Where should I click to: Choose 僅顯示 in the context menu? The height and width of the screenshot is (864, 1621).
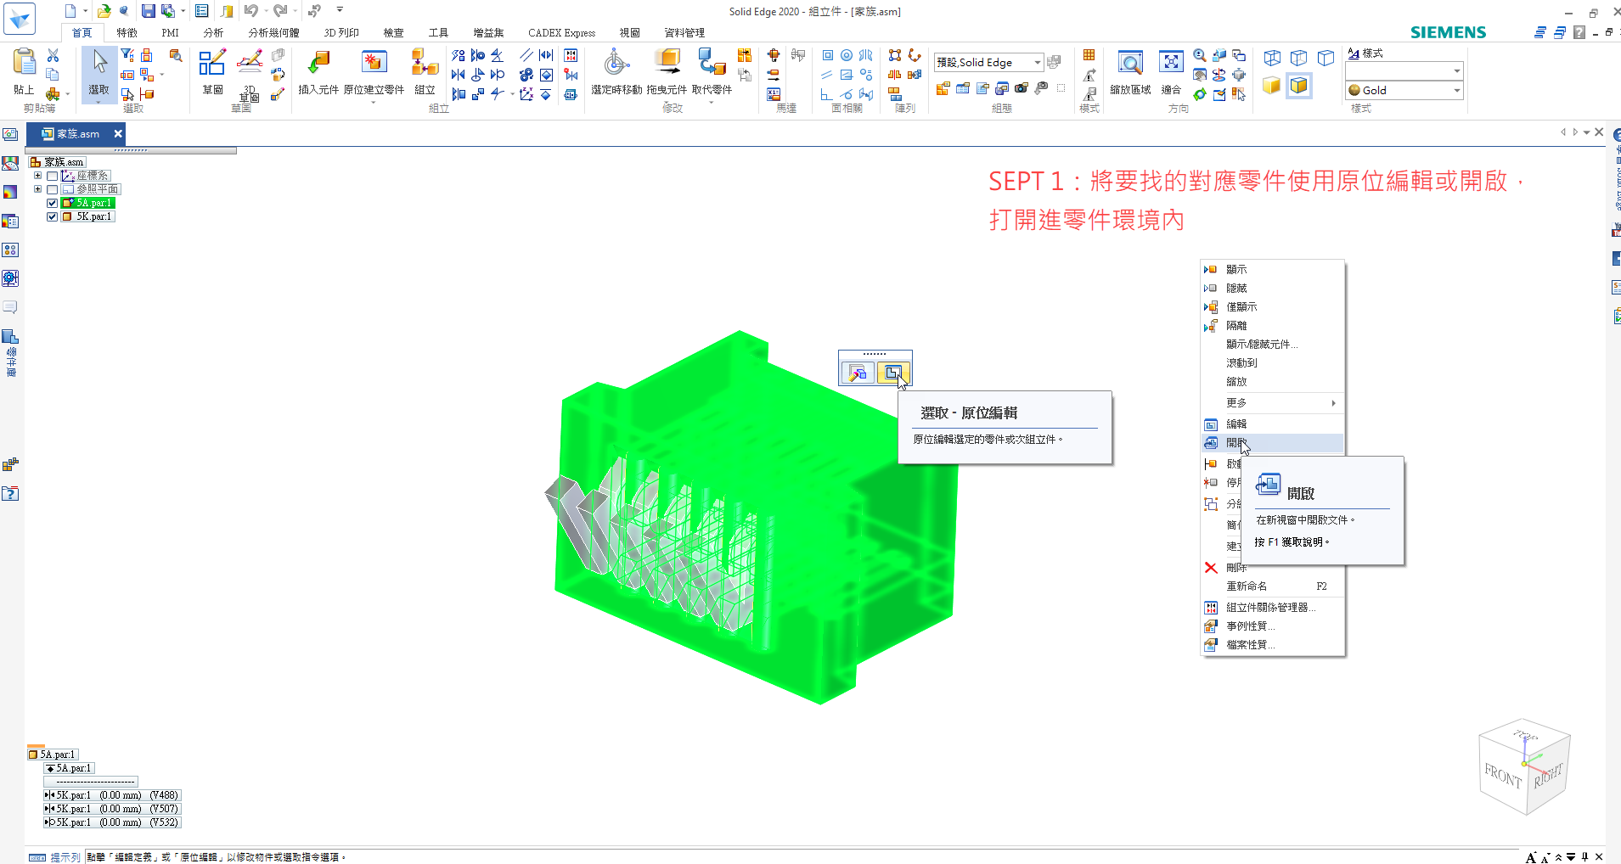pyautogui.click(x=1272, y=306)
